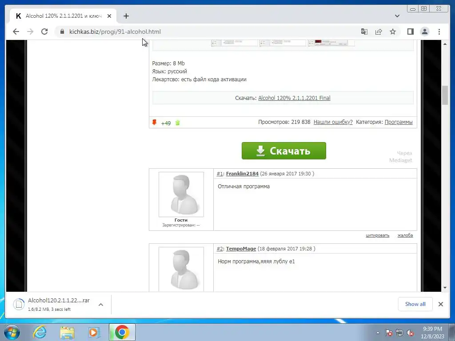Open comment #2 permalink

220,249
